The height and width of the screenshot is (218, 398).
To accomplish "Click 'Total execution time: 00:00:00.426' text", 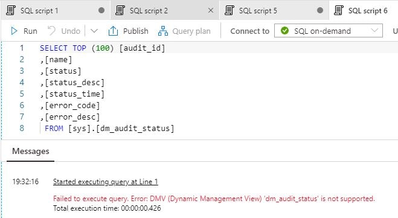I will (x=107, y=208).
